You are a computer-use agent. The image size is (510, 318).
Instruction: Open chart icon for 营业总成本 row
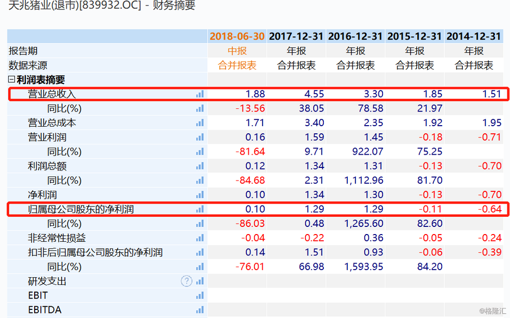point(200,123)
